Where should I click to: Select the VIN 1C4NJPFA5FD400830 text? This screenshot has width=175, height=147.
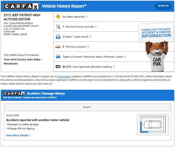[x=18, y=23]
